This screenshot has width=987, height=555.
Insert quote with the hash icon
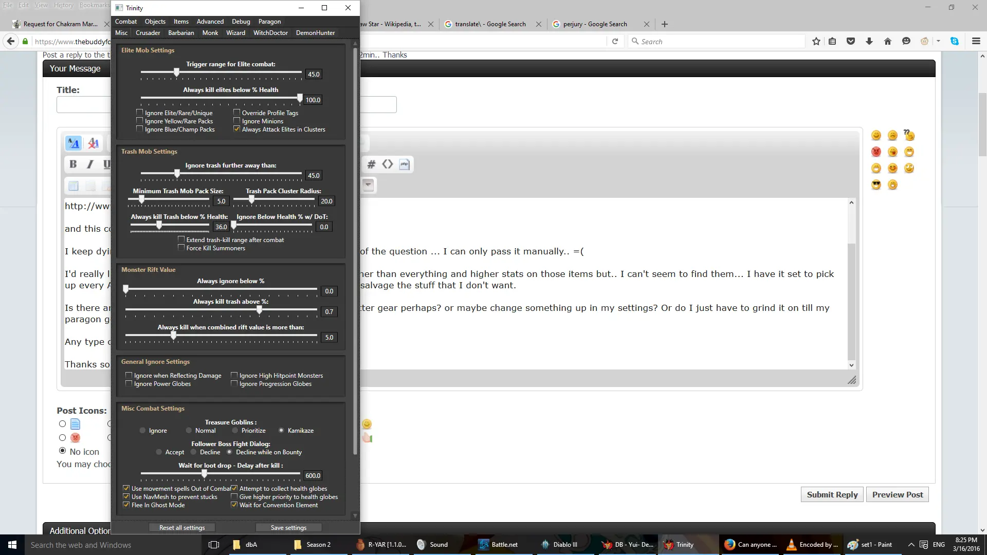point(371,164)
